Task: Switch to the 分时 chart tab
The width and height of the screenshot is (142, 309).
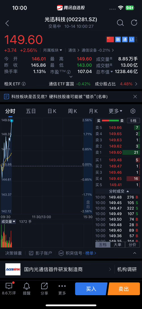Action: click(10, 111)
